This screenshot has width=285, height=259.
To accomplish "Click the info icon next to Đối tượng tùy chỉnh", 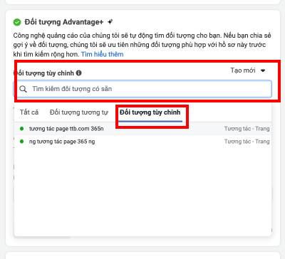I will (78, 73).
